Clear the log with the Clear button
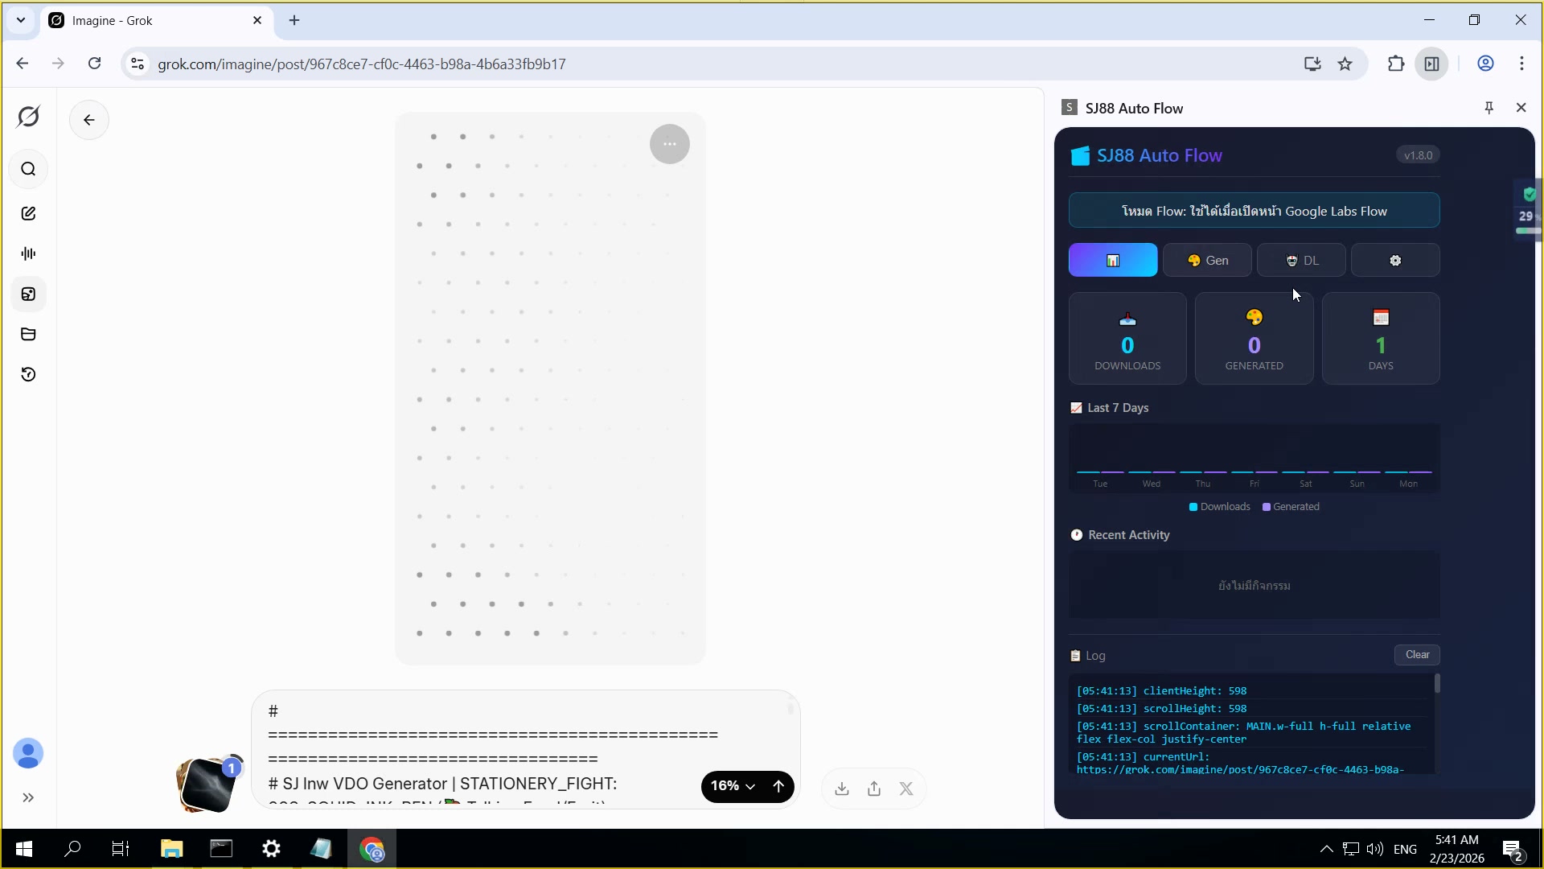 1417,654
